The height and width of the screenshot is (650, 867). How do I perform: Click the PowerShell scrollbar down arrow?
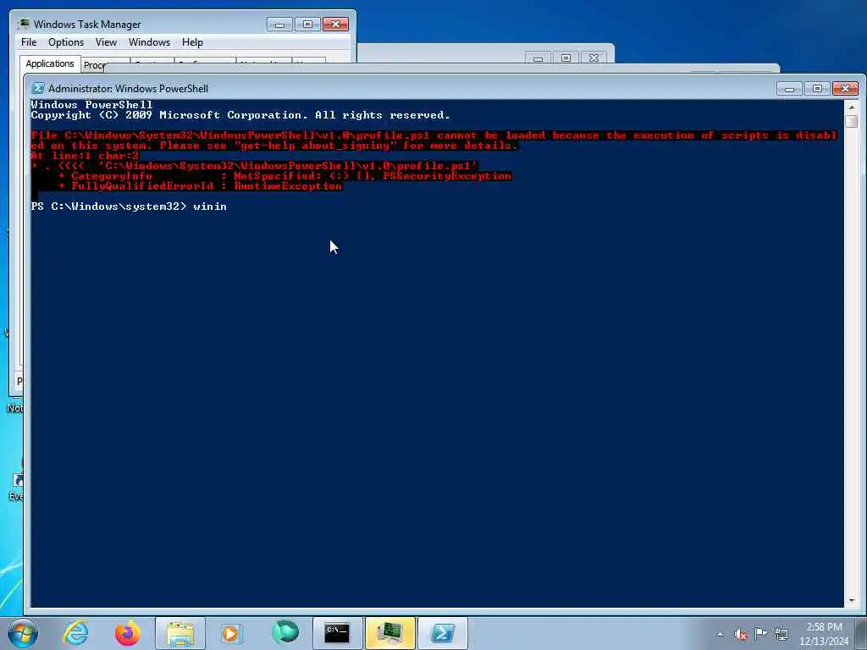852,600
